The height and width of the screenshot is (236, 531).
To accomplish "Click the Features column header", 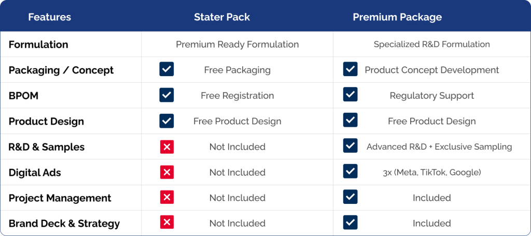I will (49, 17).
